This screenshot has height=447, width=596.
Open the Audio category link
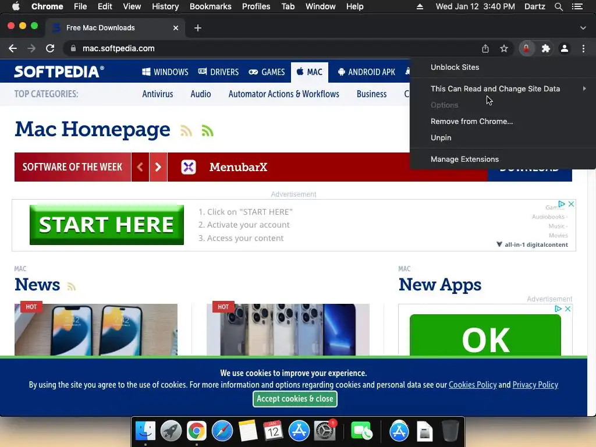(x=201, y=94)
